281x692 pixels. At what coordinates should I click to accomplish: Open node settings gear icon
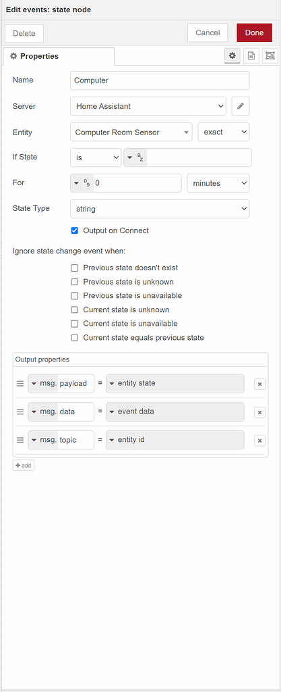click(x=232, y=55)
